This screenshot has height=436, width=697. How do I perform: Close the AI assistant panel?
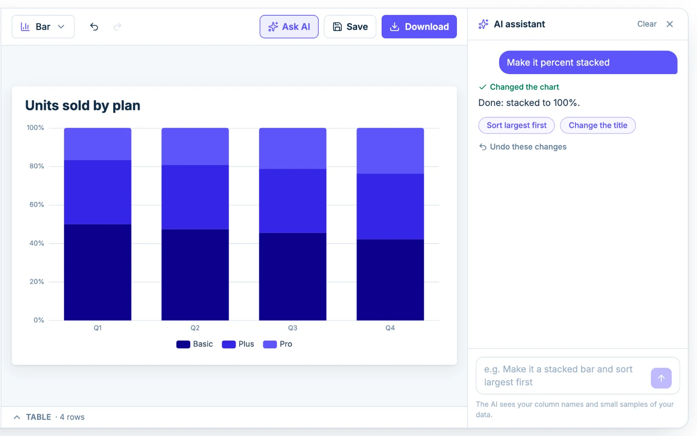tap(670, 24)
